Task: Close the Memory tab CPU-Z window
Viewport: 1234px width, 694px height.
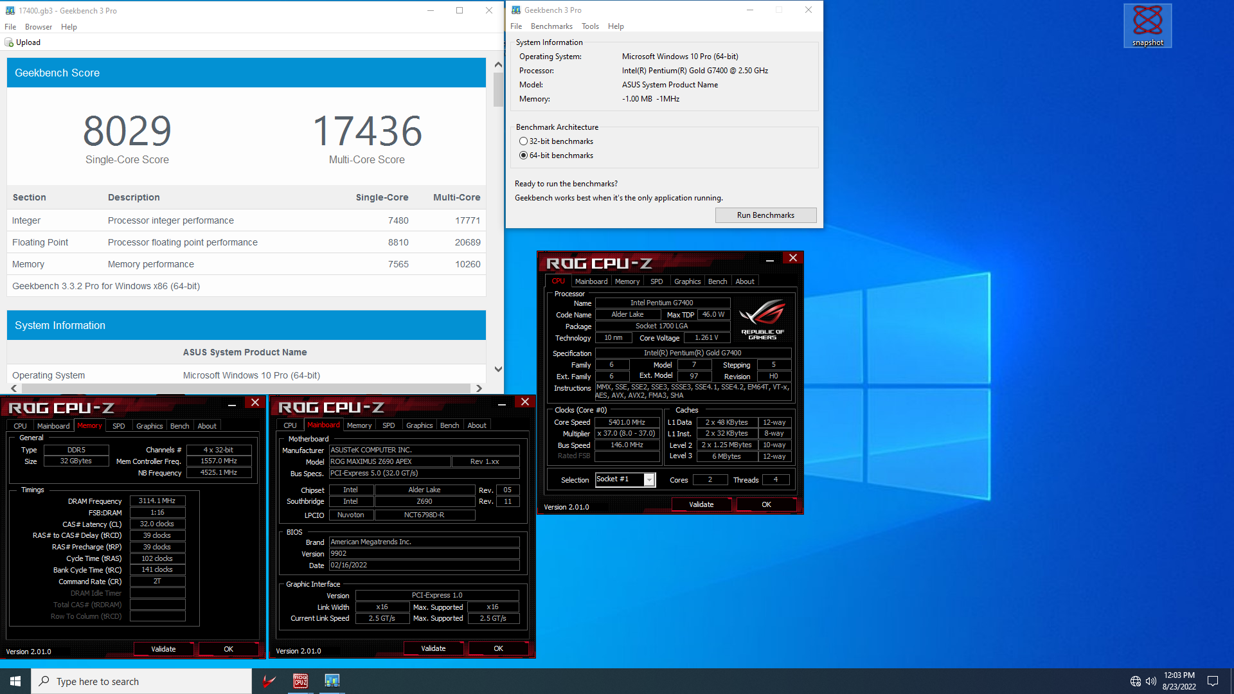Action: coord(255,402)
